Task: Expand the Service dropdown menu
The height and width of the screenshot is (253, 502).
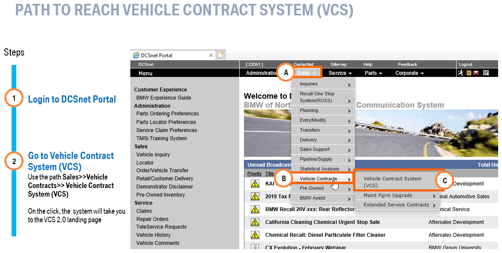Action: click(340, 73)
